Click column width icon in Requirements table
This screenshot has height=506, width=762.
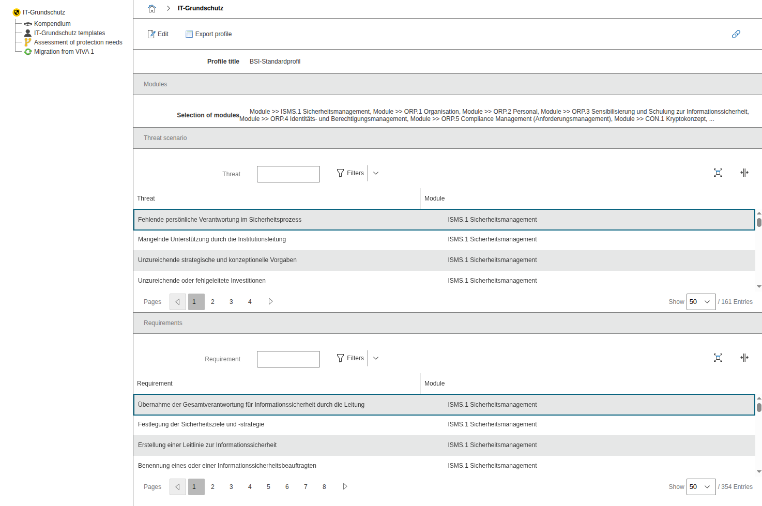coord(744,358)
